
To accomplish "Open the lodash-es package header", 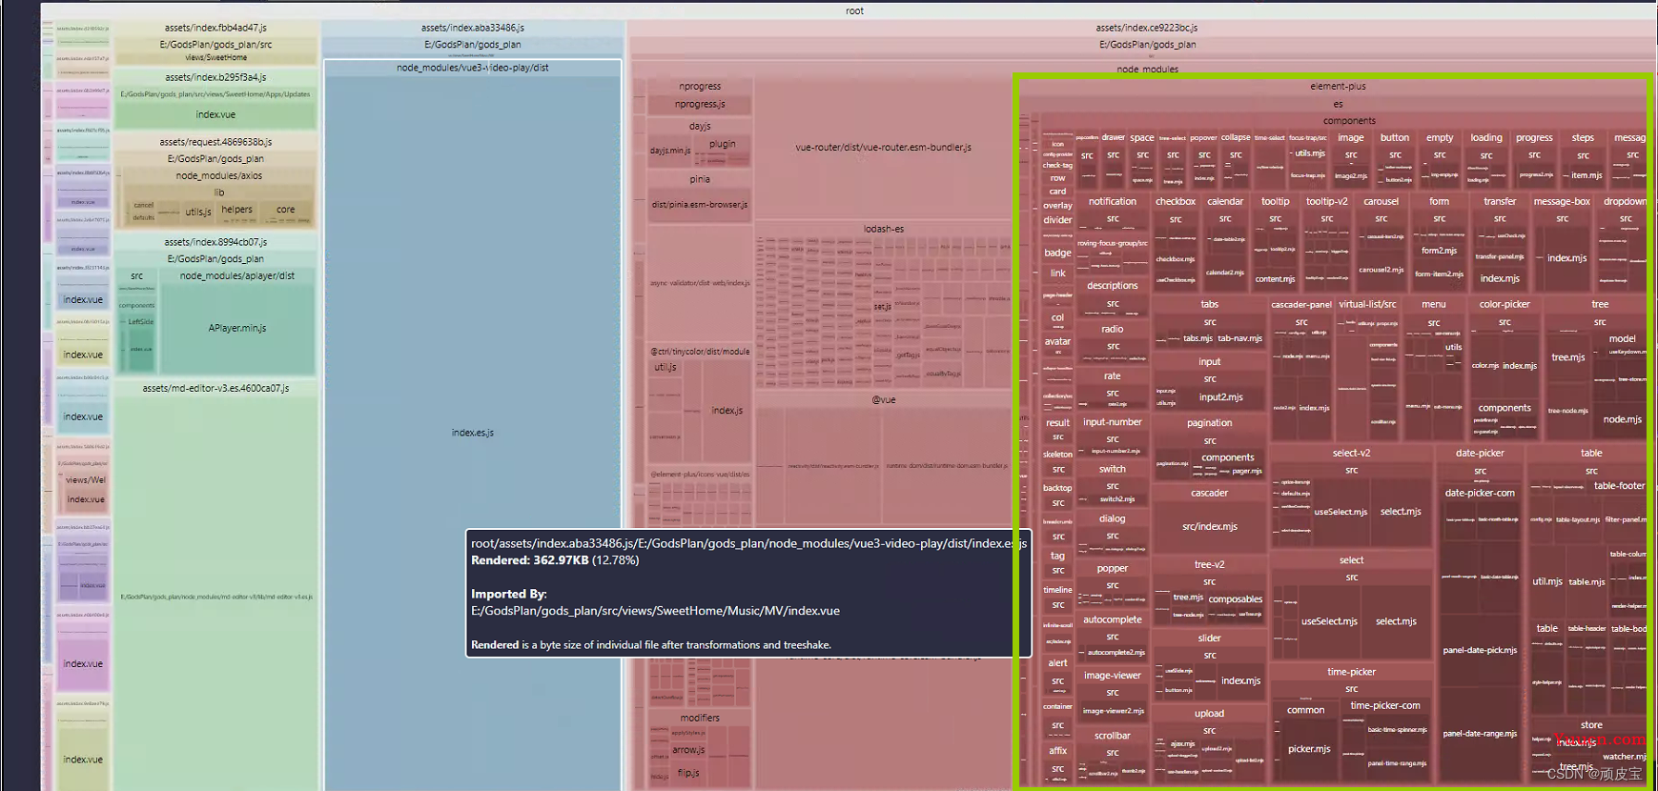I will tap(884, 229).
